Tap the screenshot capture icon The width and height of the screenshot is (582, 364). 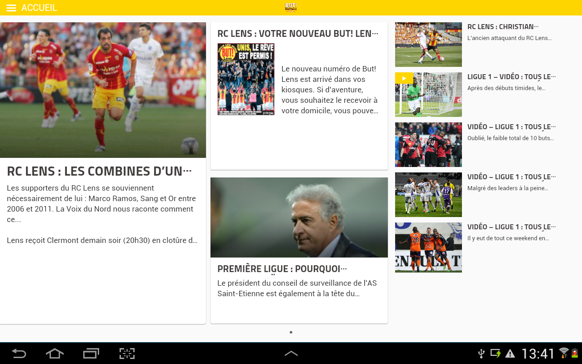127,354
